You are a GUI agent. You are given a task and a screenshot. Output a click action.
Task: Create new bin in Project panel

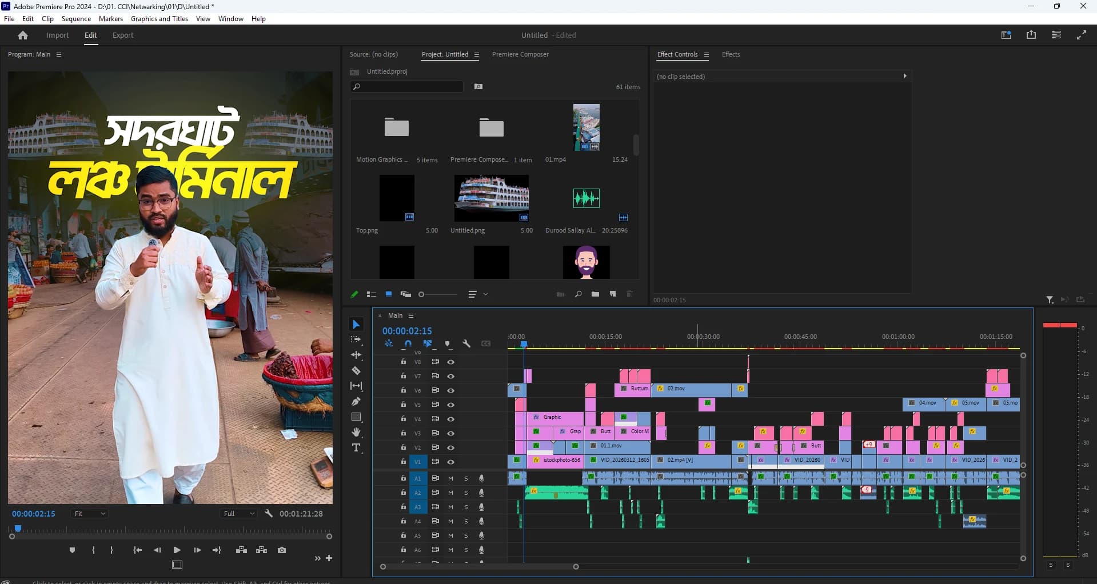pos(596,294)
